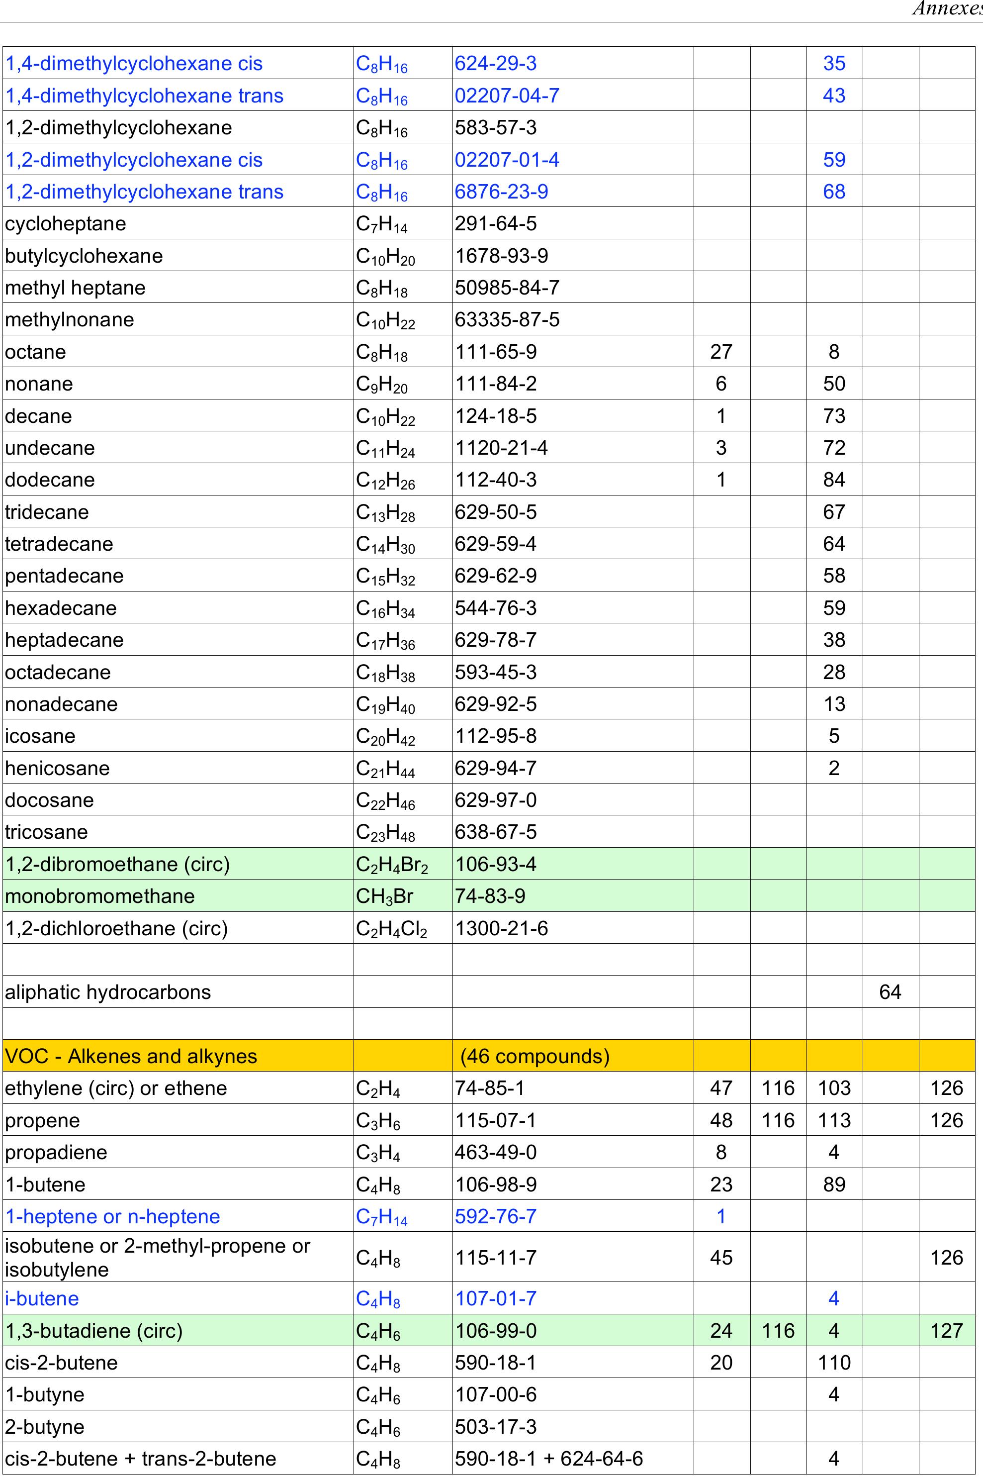Click CAS number 590-18-1 in the lone cis-2-butene row

[495, 1363]
